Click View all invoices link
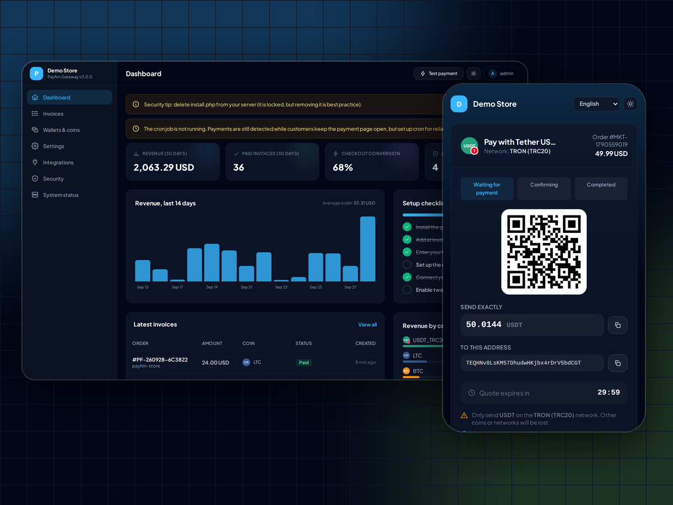673x505 pixels. pyautogui.click(x=367, y=324)
